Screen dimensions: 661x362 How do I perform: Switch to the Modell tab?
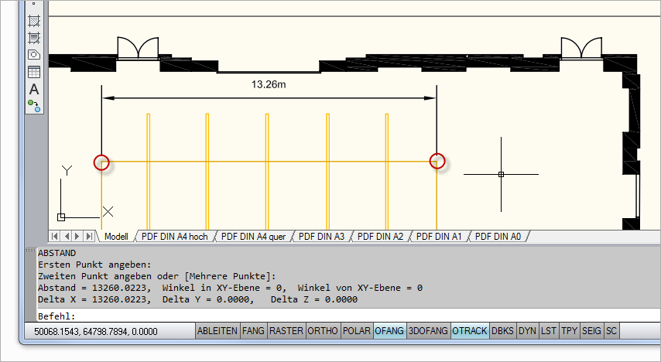(116, 236)
